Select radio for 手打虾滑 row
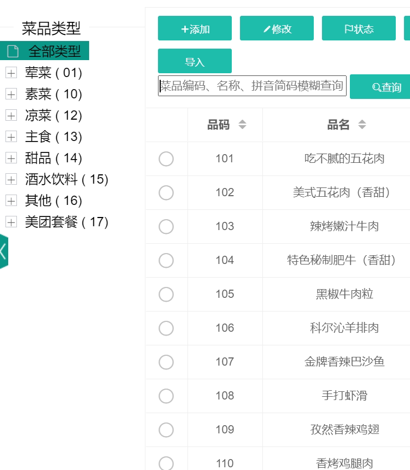The height and width of the screenshot is (470, 410). tap(166, 396)
